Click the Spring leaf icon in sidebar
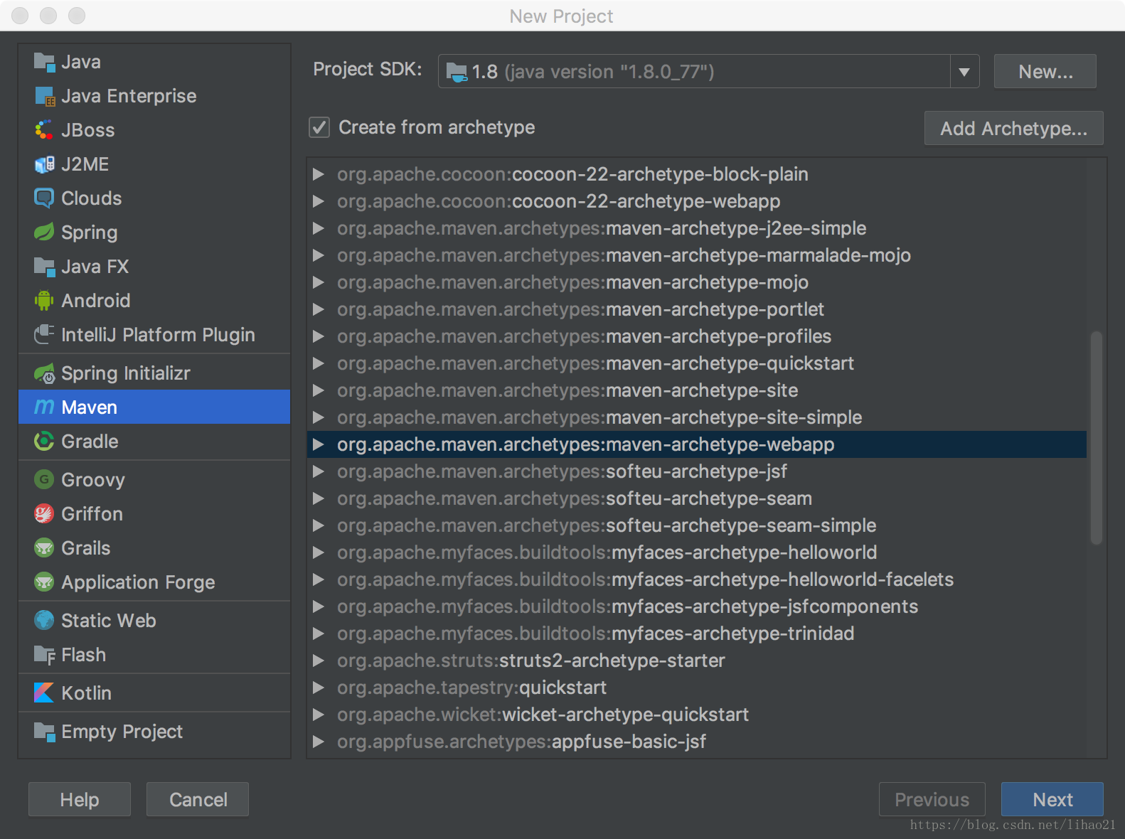The height and width of the screenshot is (839, 1125). click(44, 233)
